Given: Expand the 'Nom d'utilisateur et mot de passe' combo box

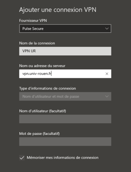Looking at the screenshot, I should pyautogui.click(x=65, y=96).
